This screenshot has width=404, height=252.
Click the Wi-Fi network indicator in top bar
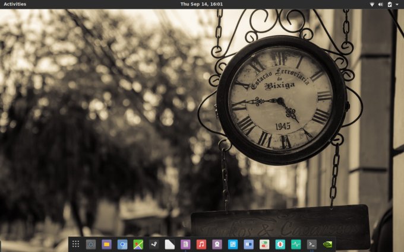pyautogui.click(x=372, y=4)
